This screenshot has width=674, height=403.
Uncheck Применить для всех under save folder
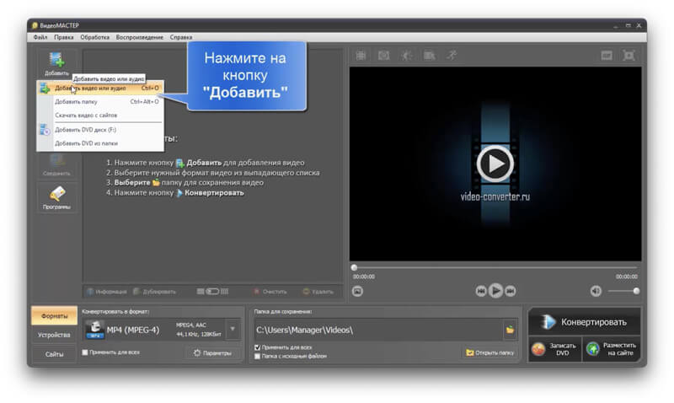tap(258, 347)
